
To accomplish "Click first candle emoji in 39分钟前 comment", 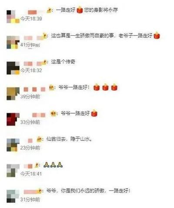I will pyautogui.click(x=97, y=87).
